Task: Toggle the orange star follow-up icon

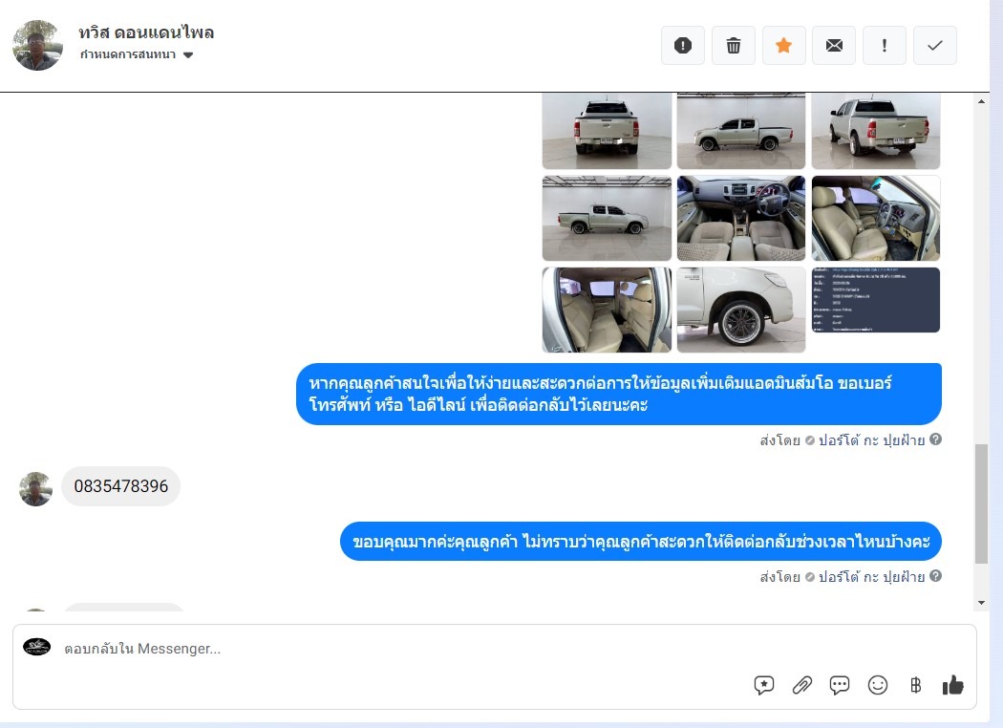Action: click(783, 46)
